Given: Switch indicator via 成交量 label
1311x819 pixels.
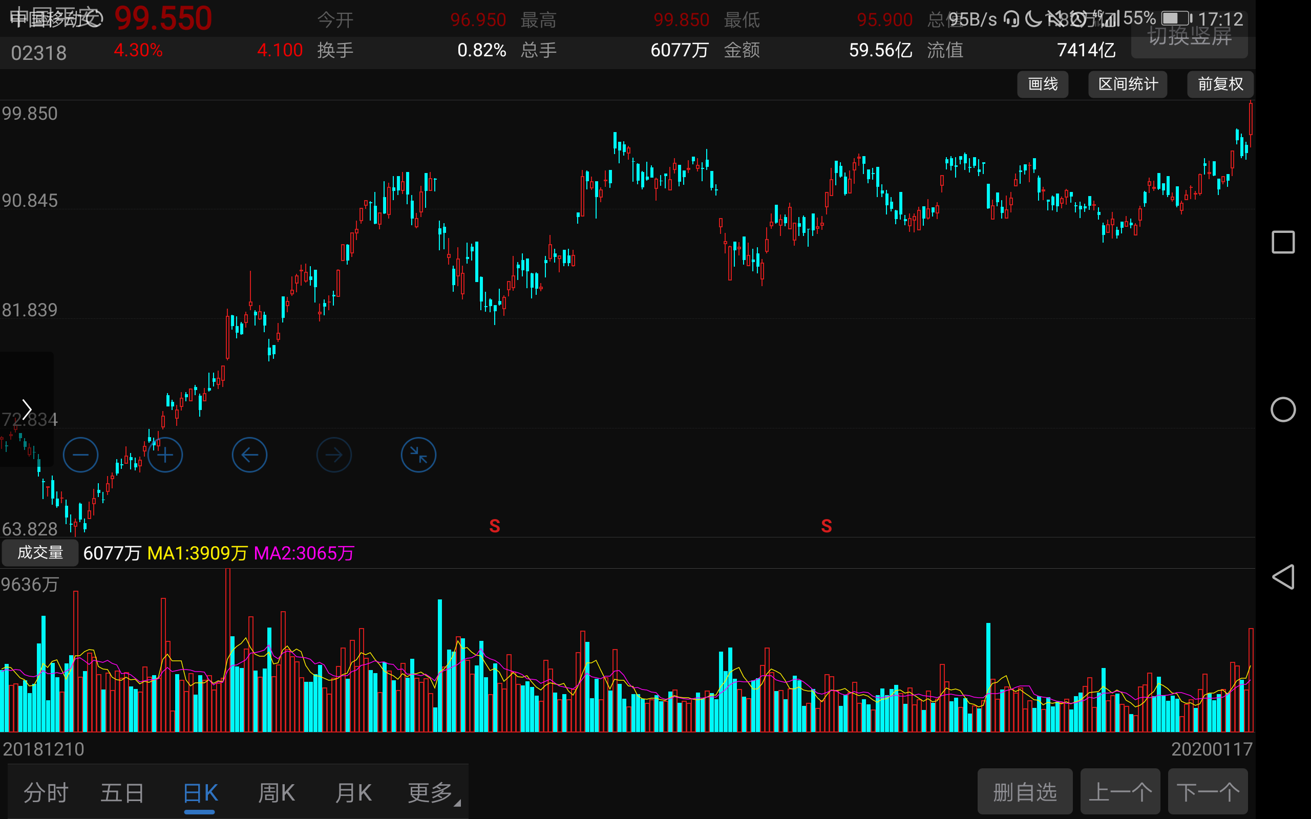Looking at the screenshot, I should [40, 552].
